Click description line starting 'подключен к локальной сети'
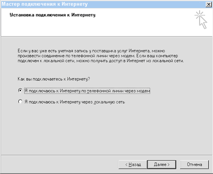The height and width of the screenshot is (174, 213). tap(101, 61)
